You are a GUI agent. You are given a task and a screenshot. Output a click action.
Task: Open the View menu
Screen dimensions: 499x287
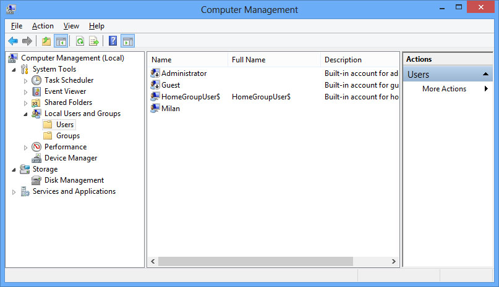pyautogui.click(x=71, y=26)
